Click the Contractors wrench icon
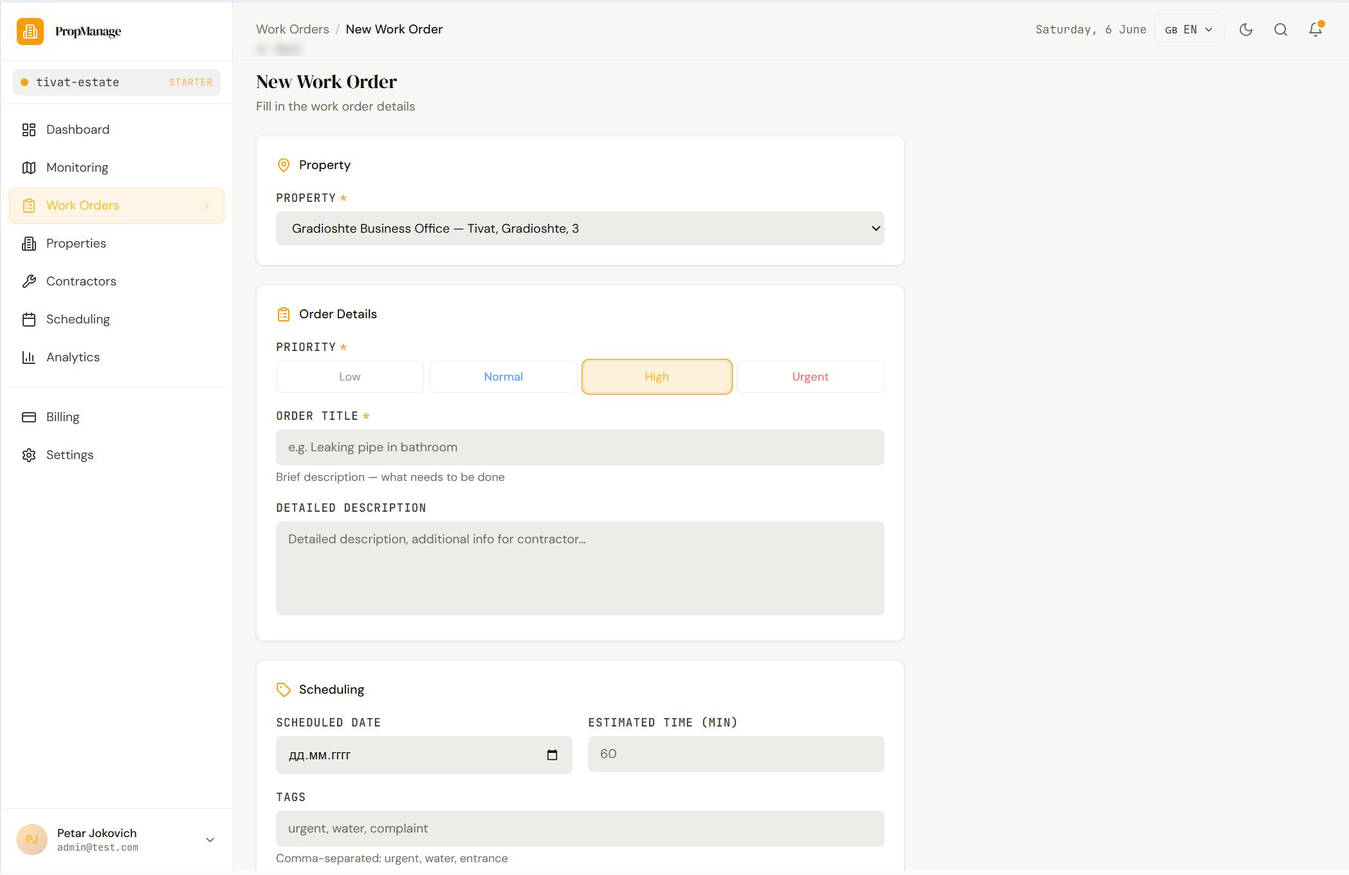Image resolution: width=1349 pixels, height=875 pixels. (29, 282)
